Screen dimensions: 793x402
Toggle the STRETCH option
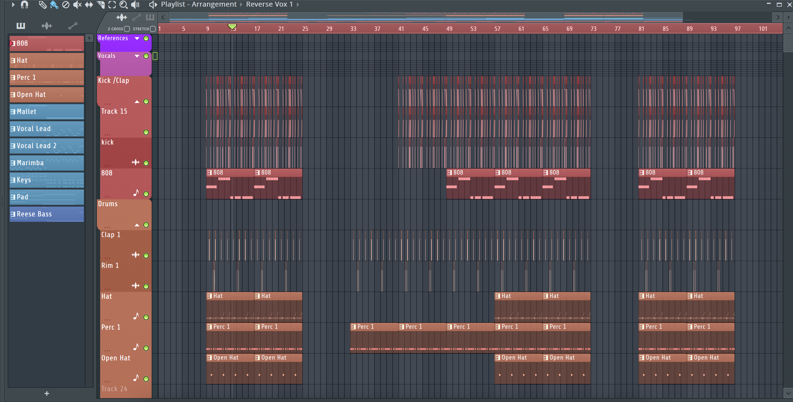153,29
